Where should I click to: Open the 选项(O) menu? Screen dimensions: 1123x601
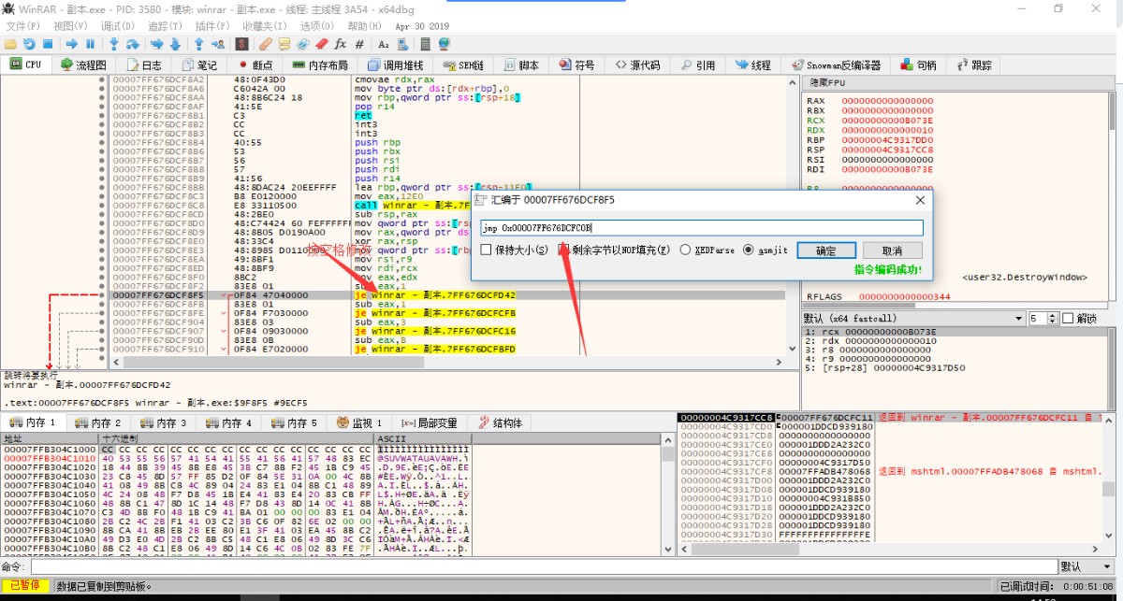(x=317, y=26)
